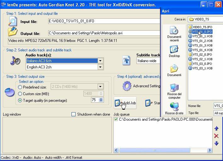Enable Shutdown when done checkbox
The image size is (223, 161).
click(74, 114)
